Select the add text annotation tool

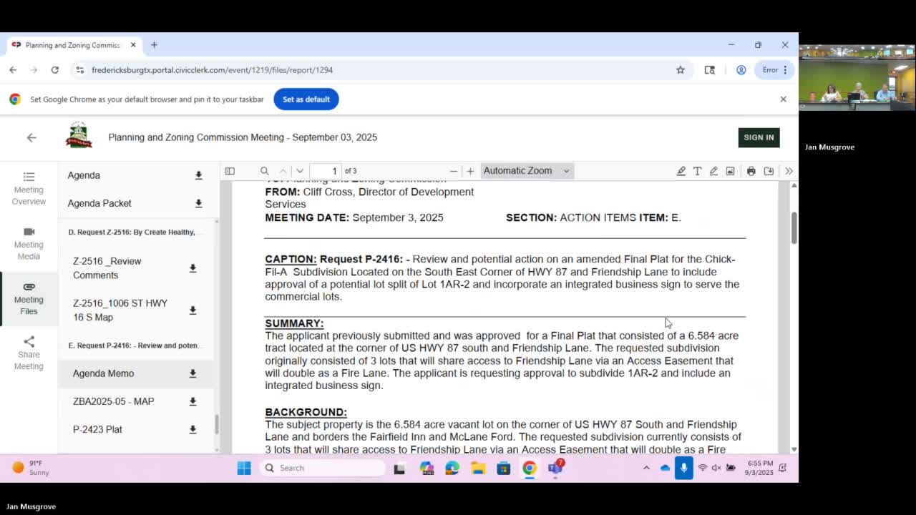click(697, 171)
